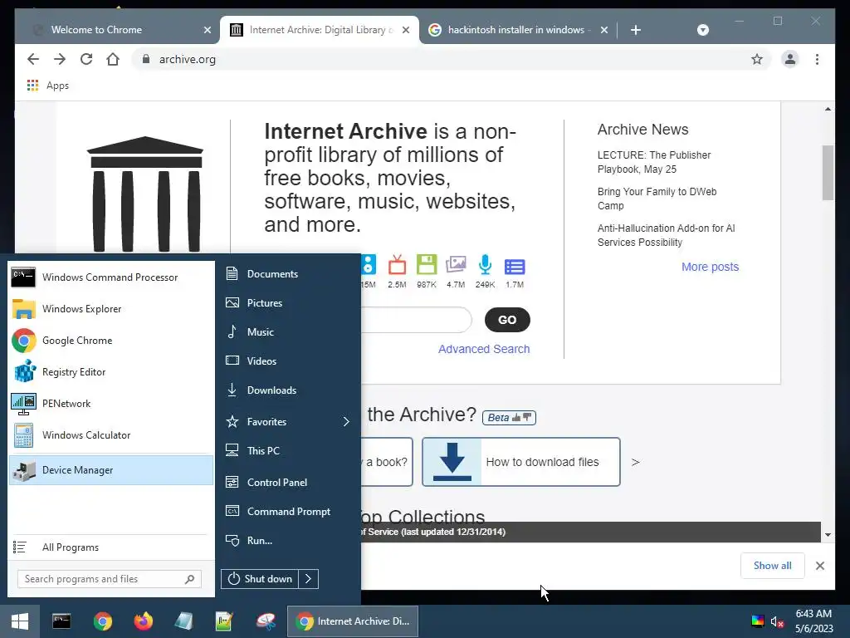The width and height of the screenshot is (850, 638).
Task: Open Registry Editor in the start menu
Action: coord(111,371)
